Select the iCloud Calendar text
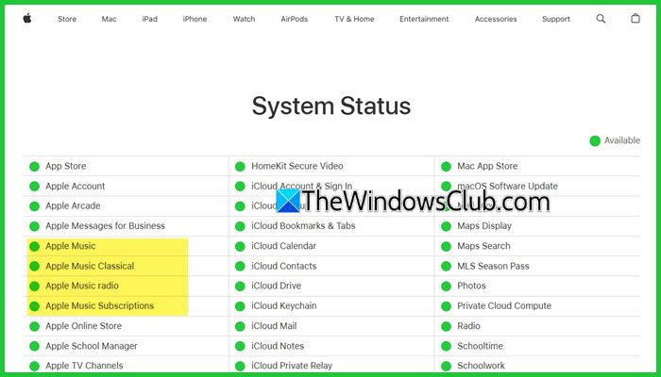 (283, 246)
